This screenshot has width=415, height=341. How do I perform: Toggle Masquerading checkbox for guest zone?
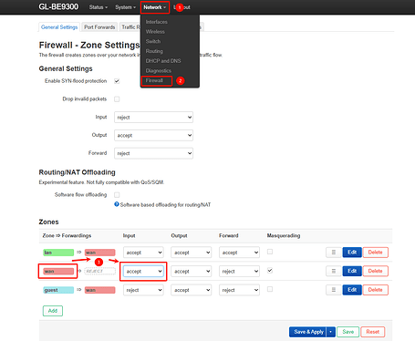coord(270,289)
